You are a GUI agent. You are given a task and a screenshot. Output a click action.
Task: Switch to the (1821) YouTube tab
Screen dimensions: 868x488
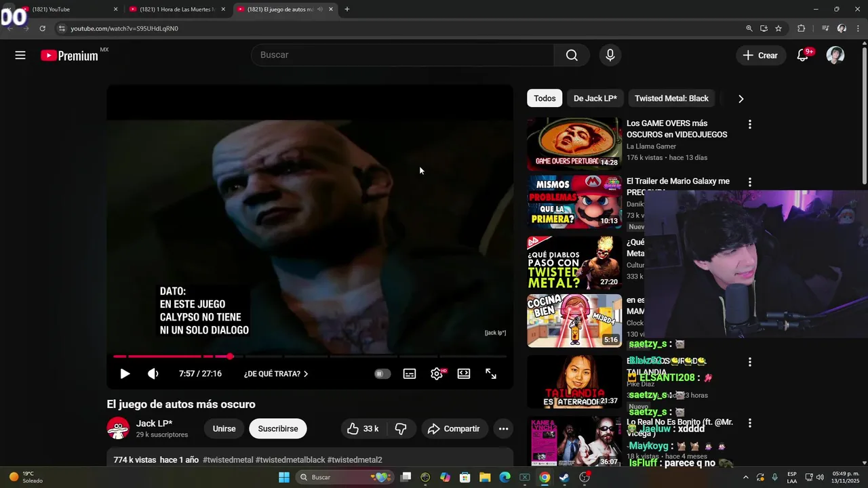click(71, 9)
